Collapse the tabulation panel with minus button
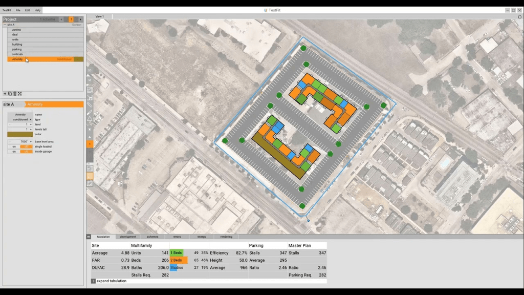 pos(89,237)
